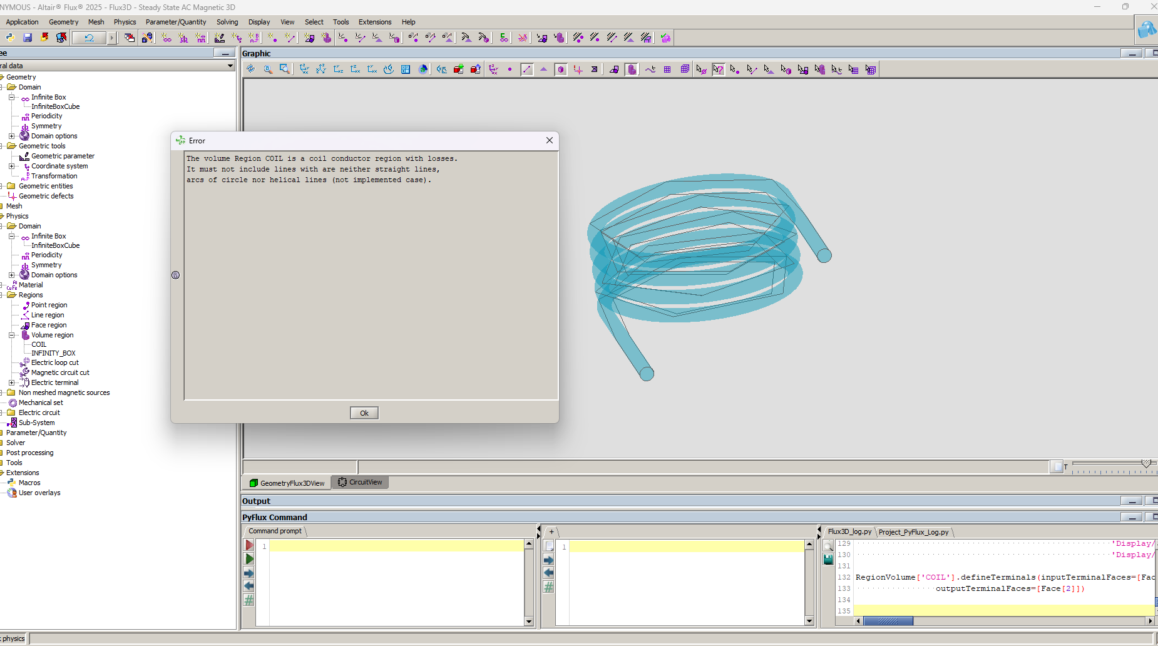Toggle display of volume regions icon
The width and height of the screenshot is (1158, 646).
click(632, 69)
